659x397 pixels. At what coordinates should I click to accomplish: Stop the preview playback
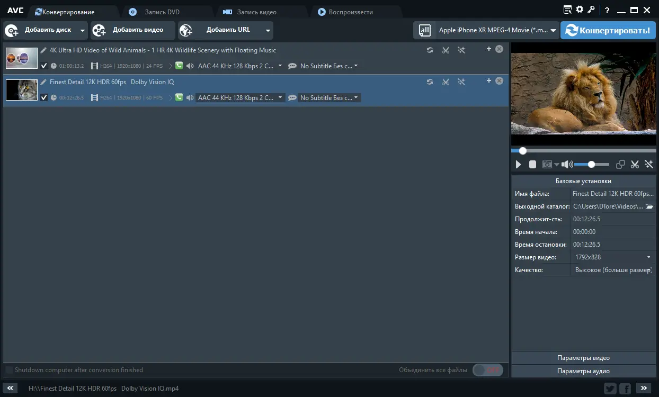click(x=533, y=165)
